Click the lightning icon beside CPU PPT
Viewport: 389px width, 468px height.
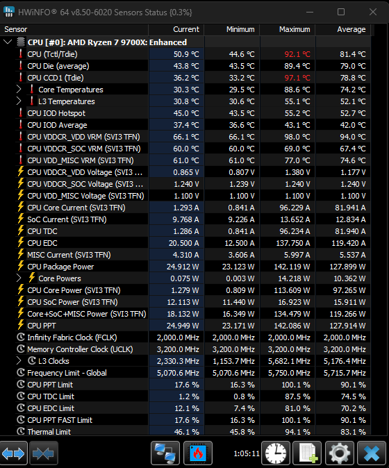(21, 326)
